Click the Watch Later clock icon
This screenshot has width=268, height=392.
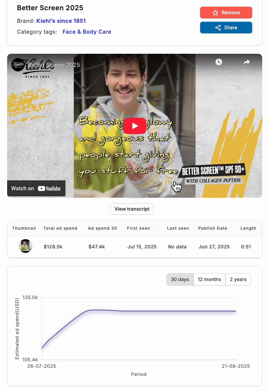coord(218,62)
